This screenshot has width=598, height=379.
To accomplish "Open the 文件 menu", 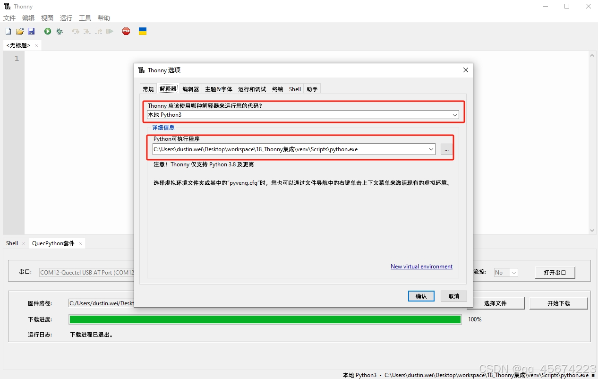I will (9, 18).
